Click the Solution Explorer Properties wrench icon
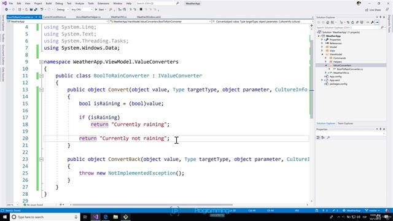The height and width of the screenshot is (221, 393). pyautogui.click(x=372, y=22)
